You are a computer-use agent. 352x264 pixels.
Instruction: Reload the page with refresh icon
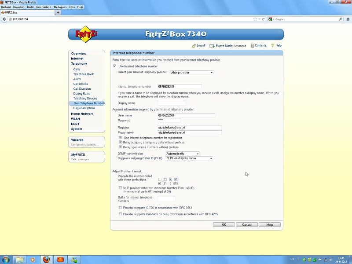[263, 19]
